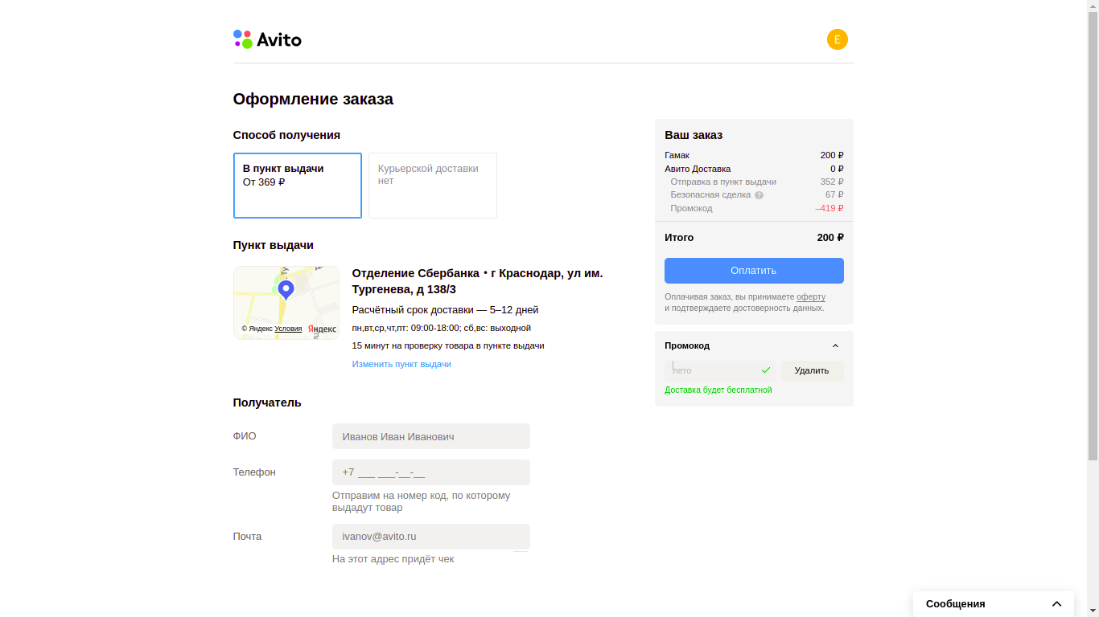The height and width of the screenshot is (617, 1099).
Task: Click the promo code field containing "лето"
Action: [x=720, y=370]
